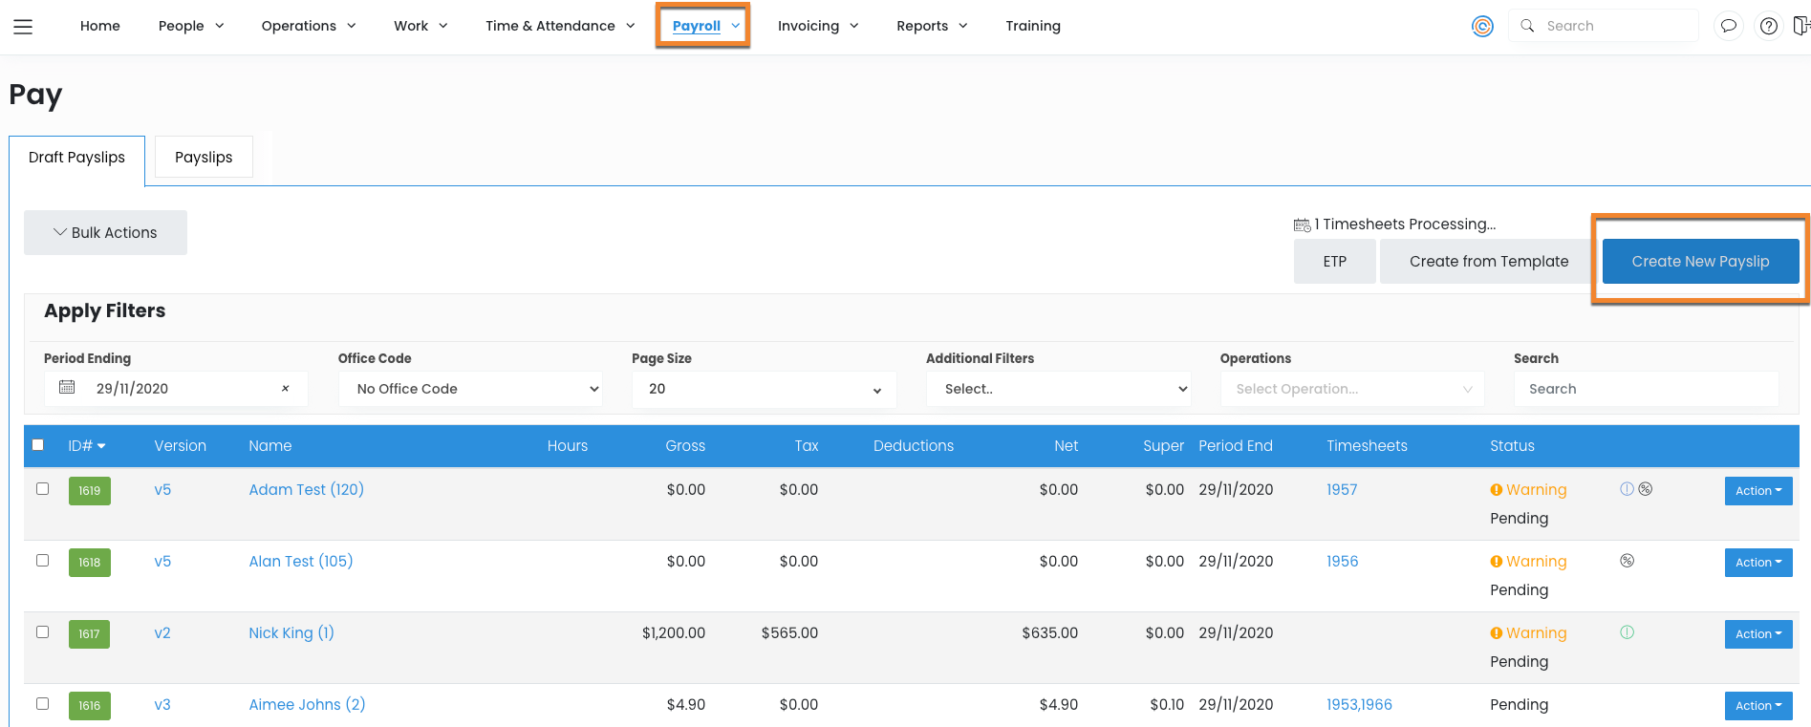Open timesheet link 1957

coord(1342,489)
